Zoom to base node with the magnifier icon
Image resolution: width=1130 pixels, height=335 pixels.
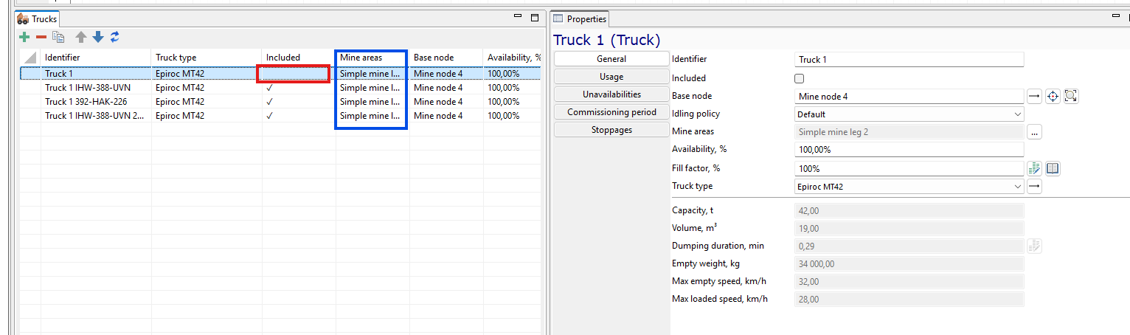pos(1071,96)
